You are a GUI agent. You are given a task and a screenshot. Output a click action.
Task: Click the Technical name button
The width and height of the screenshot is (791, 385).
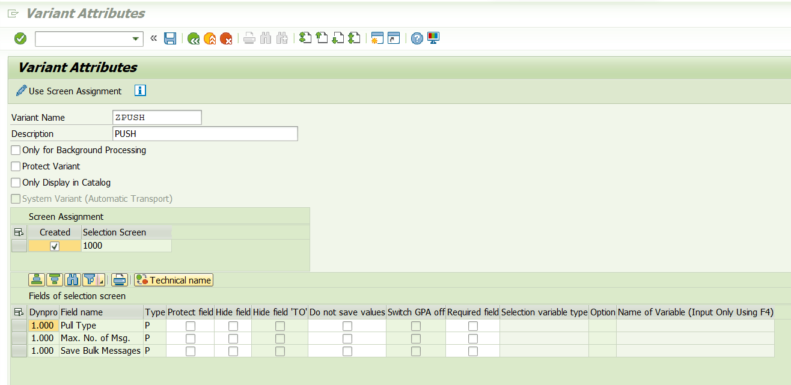pyautogui.click(x=173, y=279)
